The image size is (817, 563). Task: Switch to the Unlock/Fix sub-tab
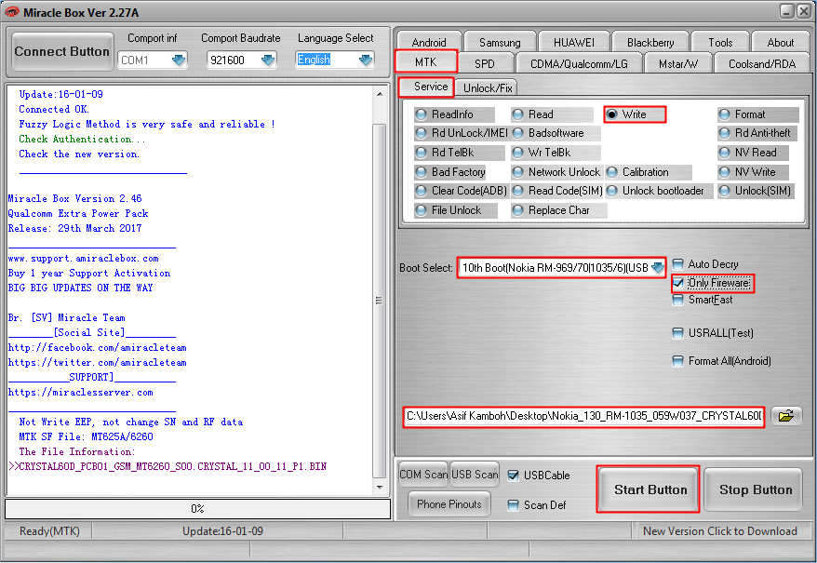[488, 88]
